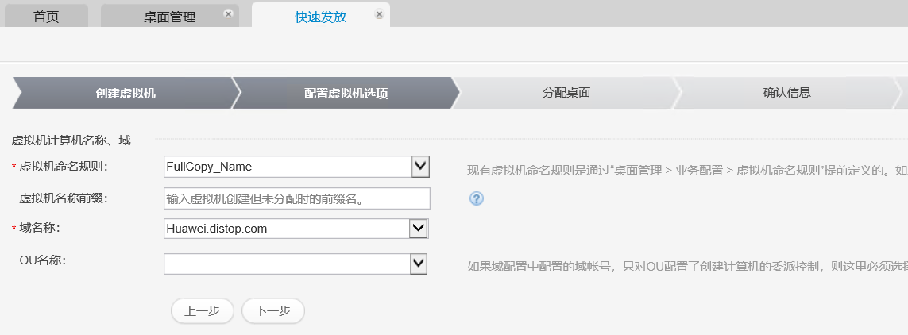Viewport: 908px width, 335px height.
Task: Click the FullCopy_Name naming rule field
Action: [287, 167]
